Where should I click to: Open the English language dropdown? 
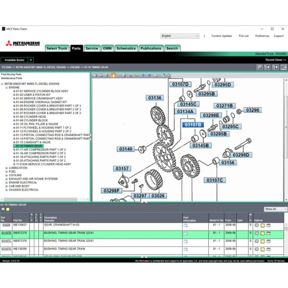coord(180,36)
